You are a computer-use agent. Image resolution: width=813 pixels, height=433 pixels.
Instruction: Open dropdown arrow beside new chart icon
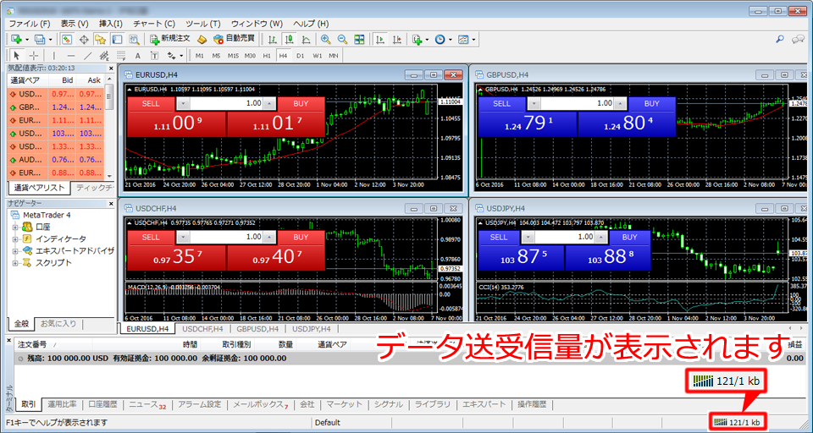click(x=26, y=40)
